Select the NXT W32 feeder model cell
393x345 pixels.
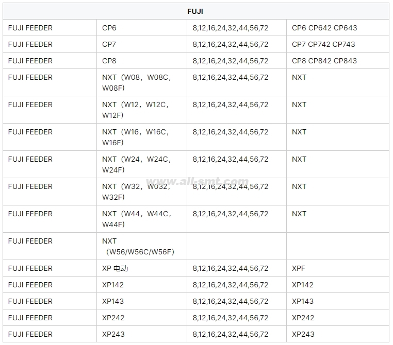(x=142, y=192)
